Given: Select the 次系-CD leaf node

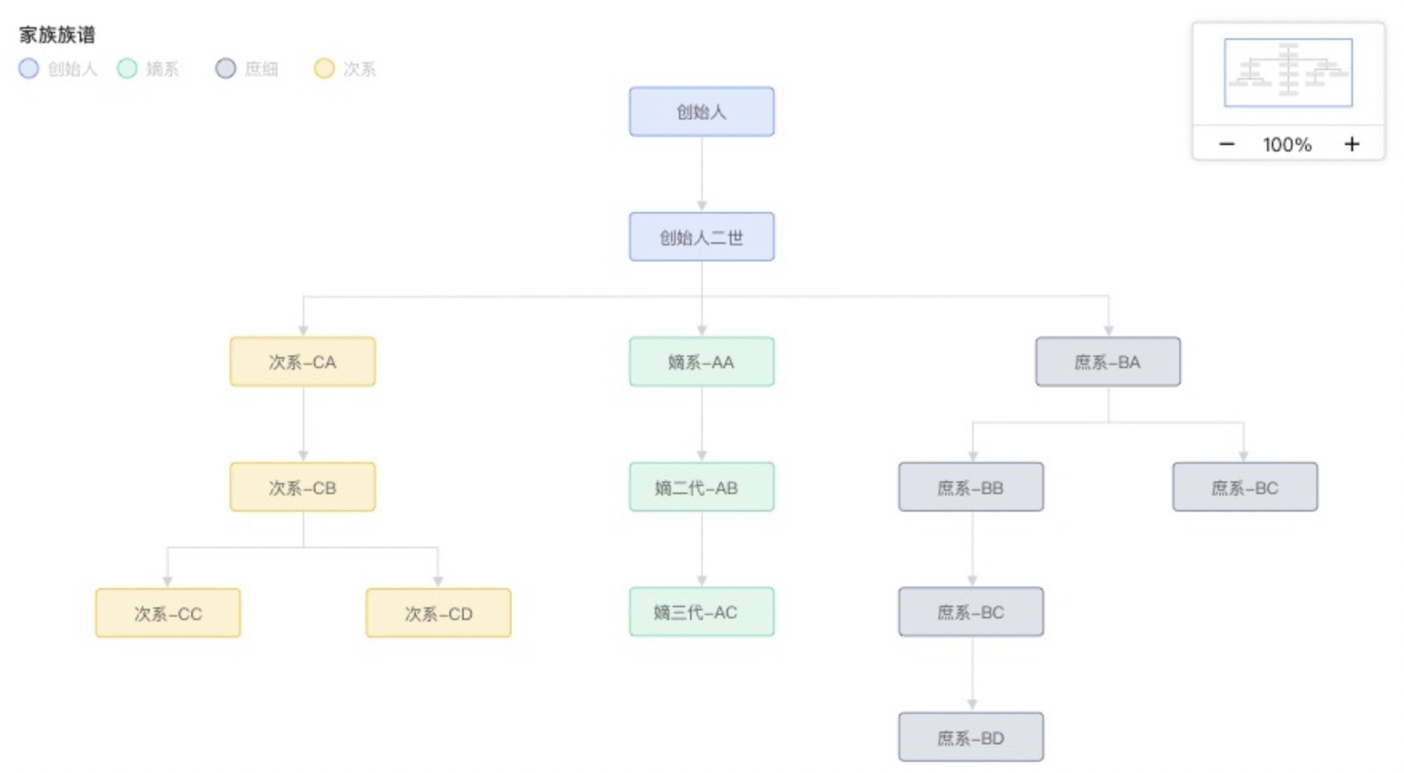Looking at the screenshot, I should 438,613.
